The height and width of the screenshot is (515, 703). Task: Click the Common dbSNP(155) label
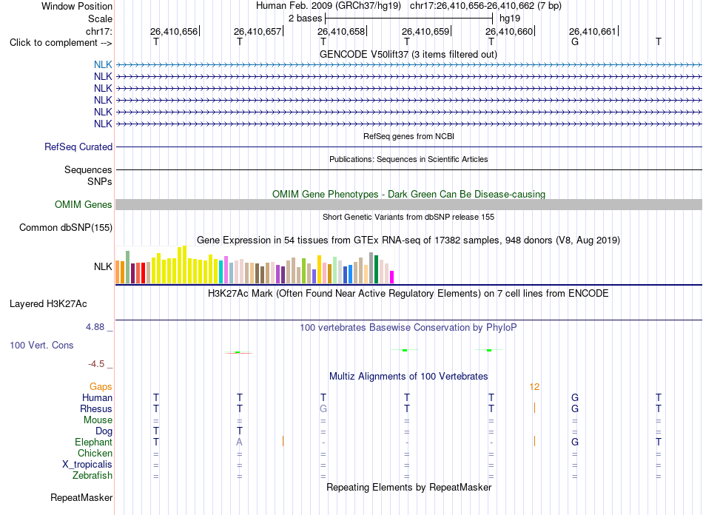pyautogui.click(x=65, y=227)
